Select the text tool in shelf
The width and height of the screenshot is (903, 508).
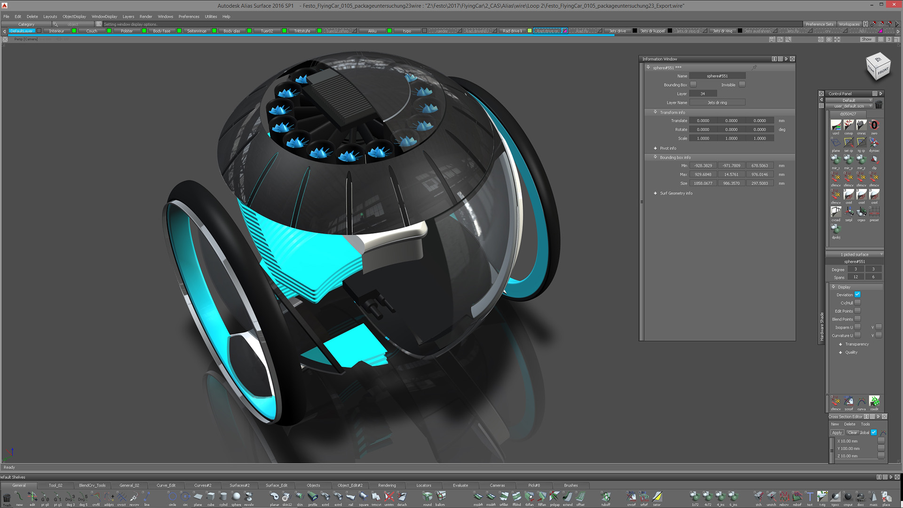tap(810, 498)
